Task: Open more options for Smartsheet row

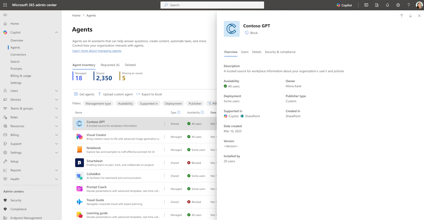Action: [164, 163]
